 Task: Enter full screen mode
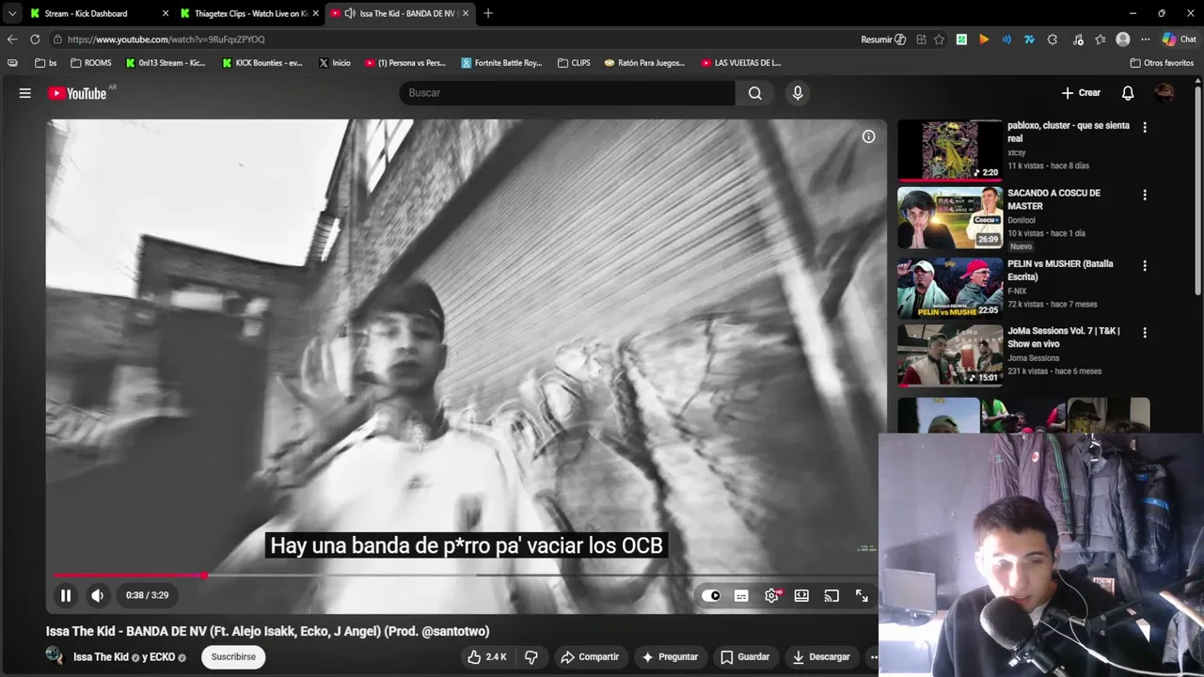pos(862,596)
